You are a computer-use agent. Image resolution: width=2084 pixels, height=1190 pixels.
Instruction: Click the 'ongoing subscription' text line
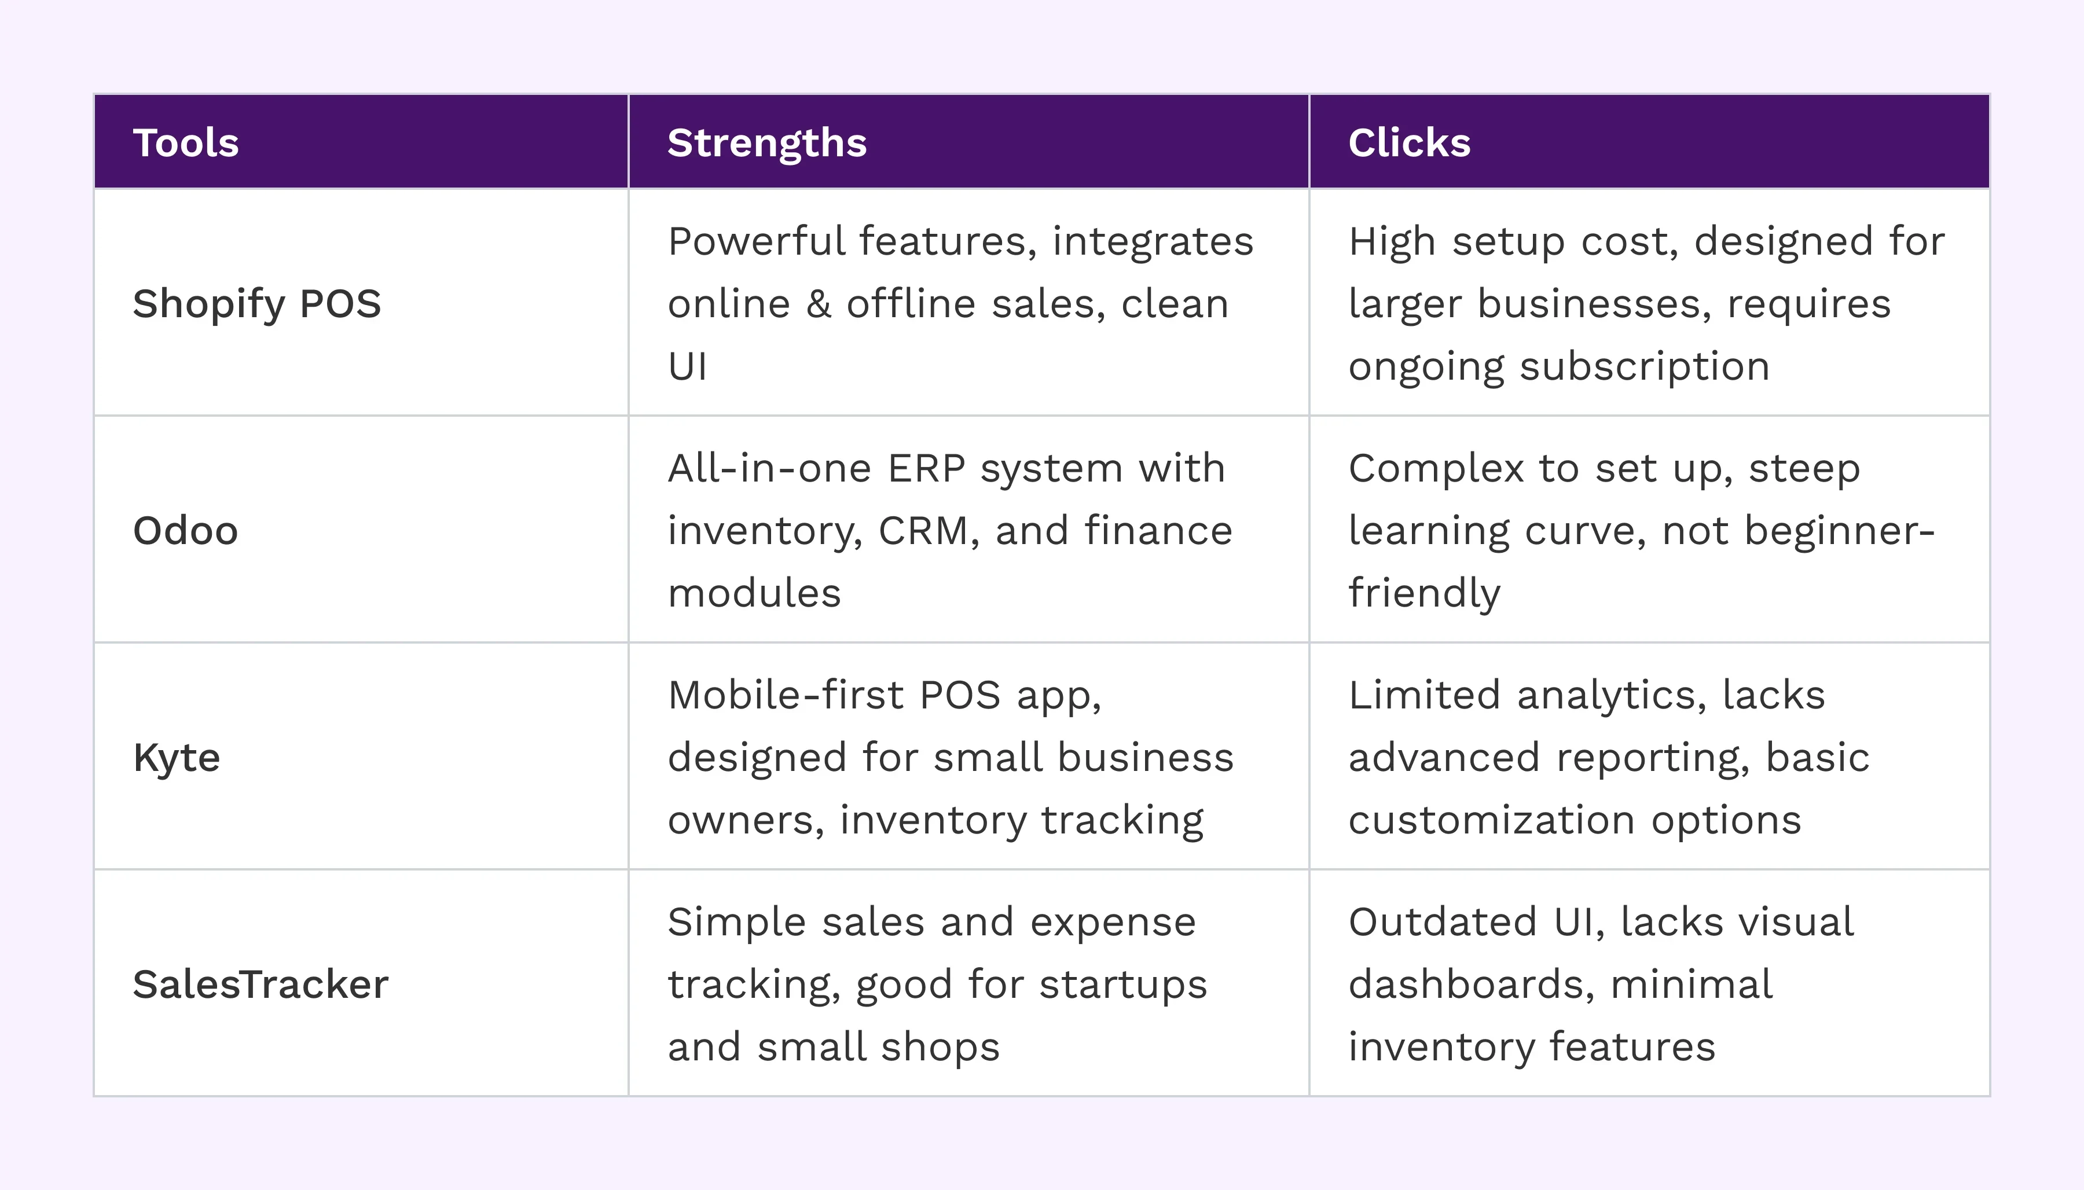point(1558,366)
